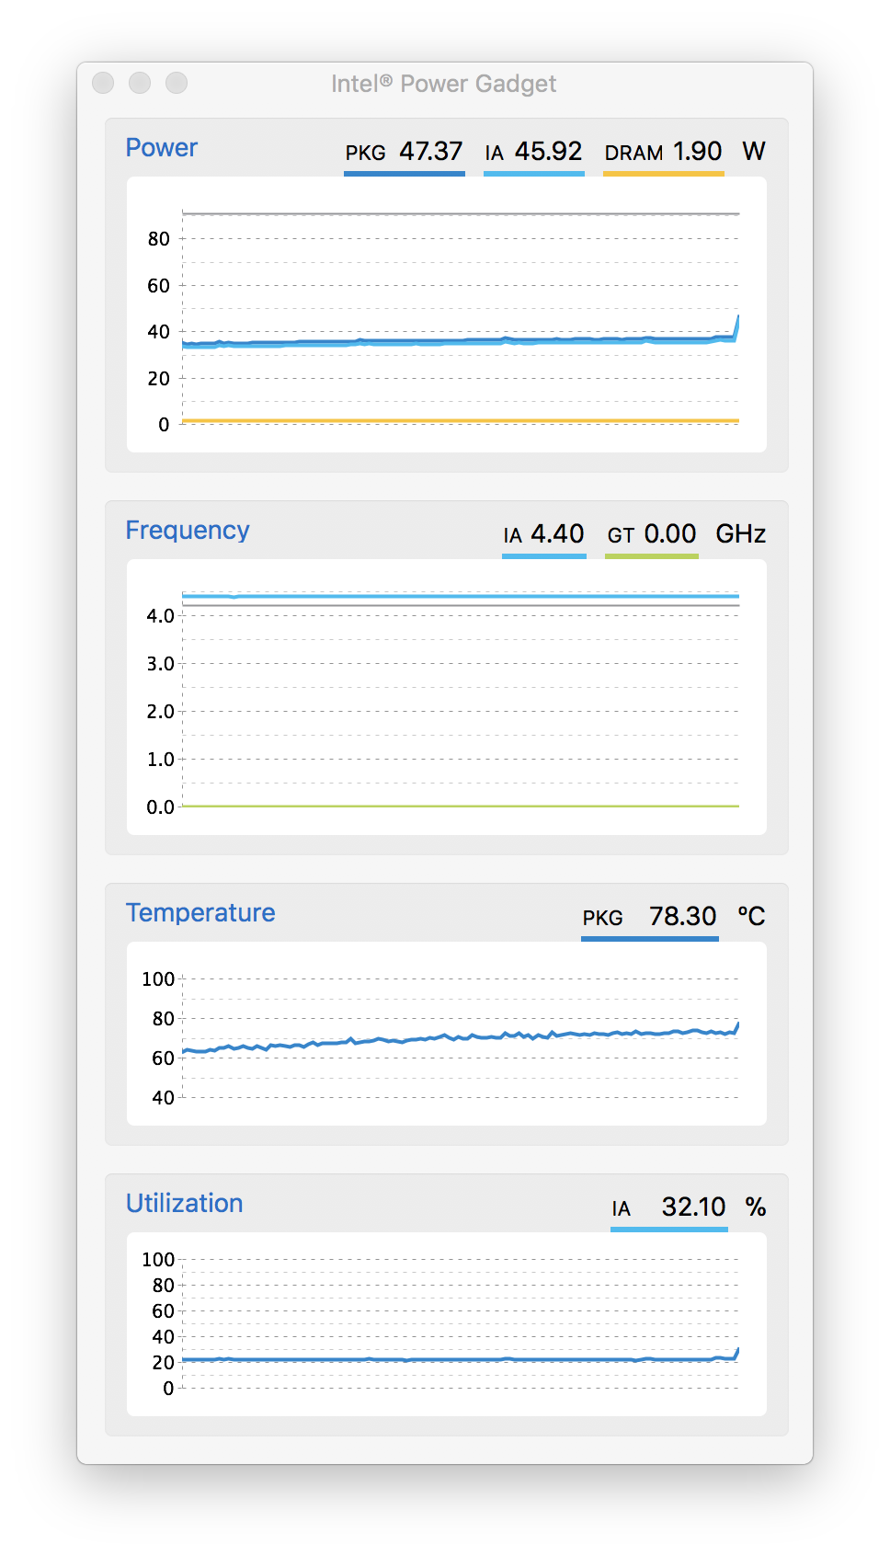Click the grayed-out close window button
Viewport: 890px width, 1556px height.
103,83
